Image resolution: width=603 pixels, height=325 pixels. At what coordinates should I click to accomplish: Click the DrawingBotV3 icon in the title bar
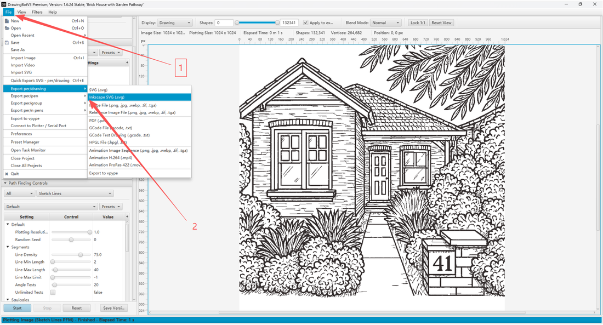pyautogui.click(x=4, y=4)
